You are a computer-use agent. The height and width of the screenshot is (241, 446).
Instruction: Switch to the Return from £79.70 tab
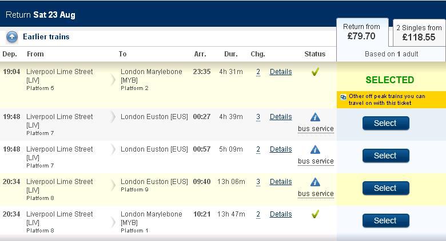coord(361,32)
